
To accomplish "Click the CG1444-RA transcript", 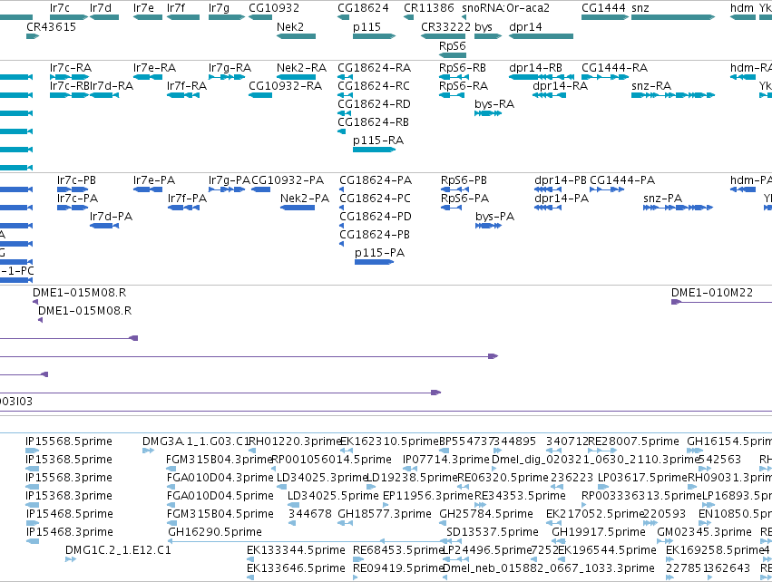I will (605, 77).
